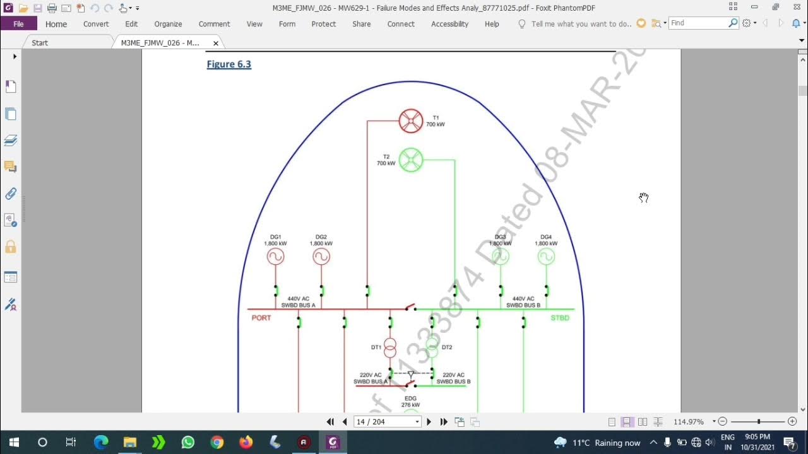The width and height of the screenshot is (808, 454).
Task: Click the Open file folder icon
Action: (x=23, y=8)
